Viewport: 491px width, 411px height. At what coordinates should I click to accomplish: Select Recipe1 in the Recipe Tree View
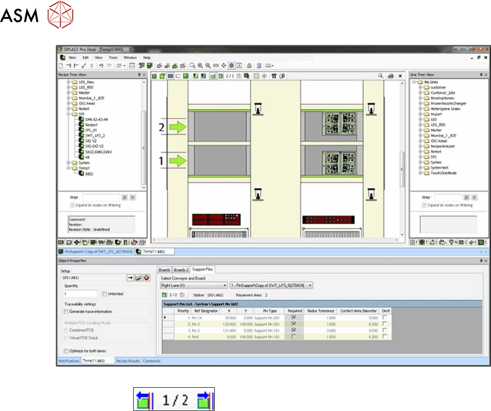click(x=92, y=125)
